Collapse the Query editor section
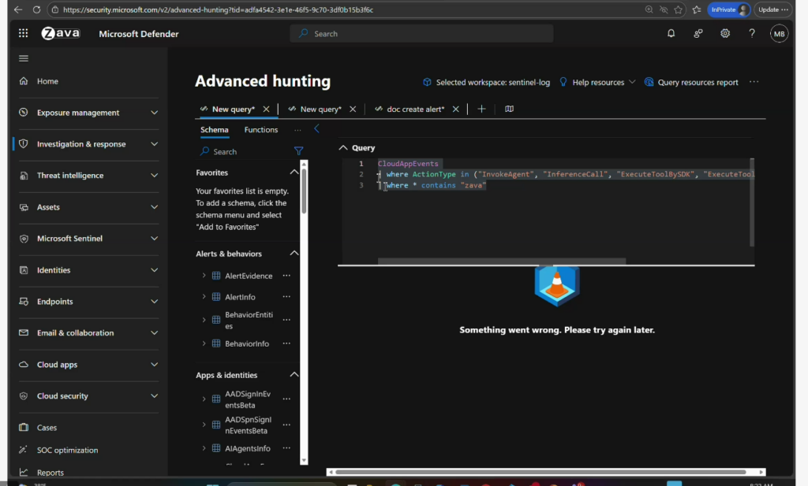The image size is (808, 486). tap(343, 148)
